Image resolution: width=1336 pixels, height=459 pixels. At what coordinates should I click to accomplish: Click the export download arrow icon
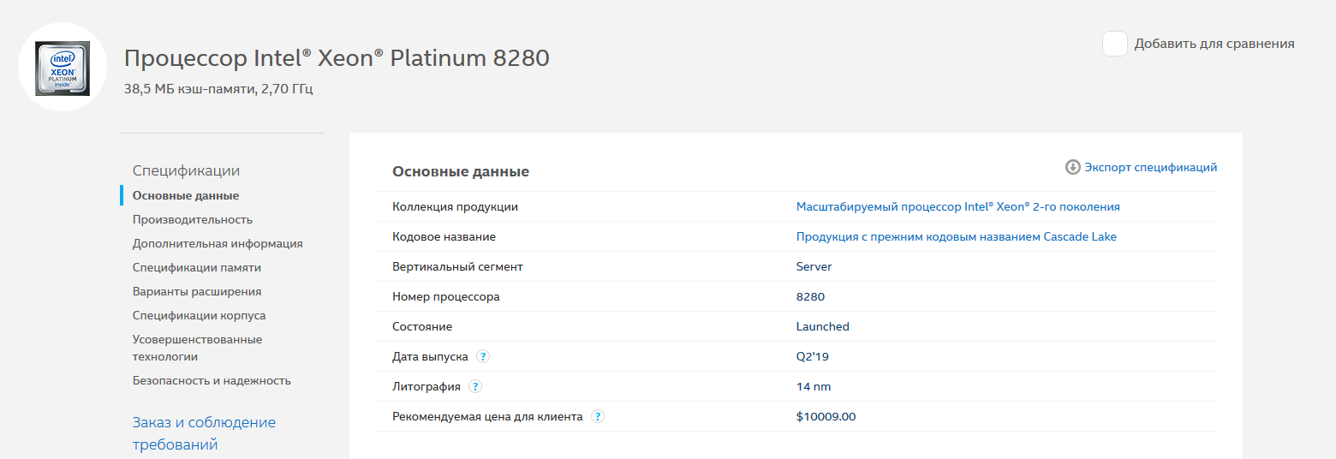coord(1072,167)
